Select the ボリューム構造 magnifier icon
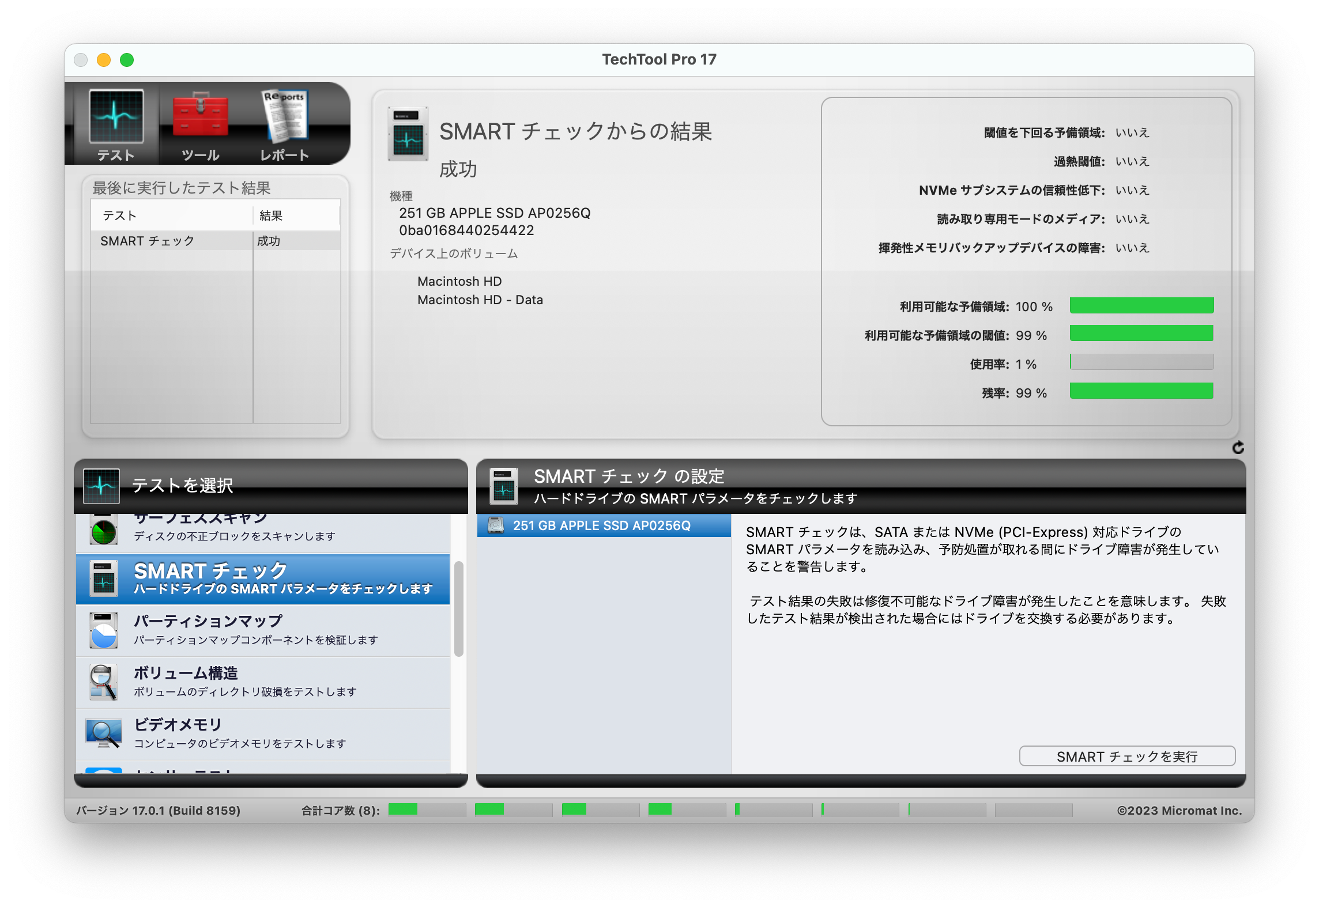This screenshot has width=1319, height=908. 104,682
